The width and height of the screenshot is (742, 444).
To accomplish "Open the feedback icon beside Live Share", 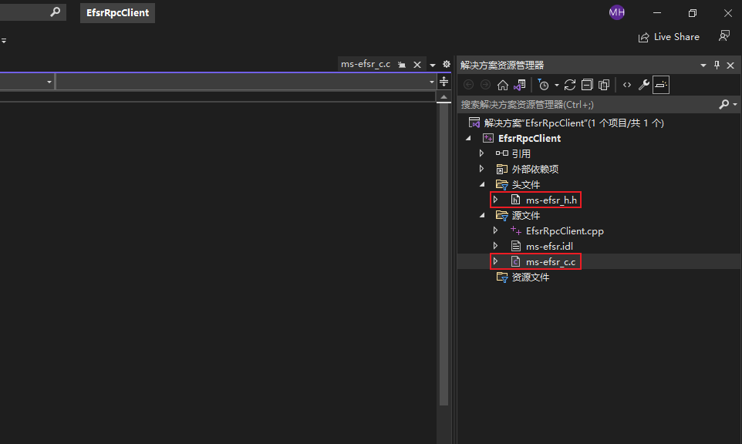I will (724, 36).
